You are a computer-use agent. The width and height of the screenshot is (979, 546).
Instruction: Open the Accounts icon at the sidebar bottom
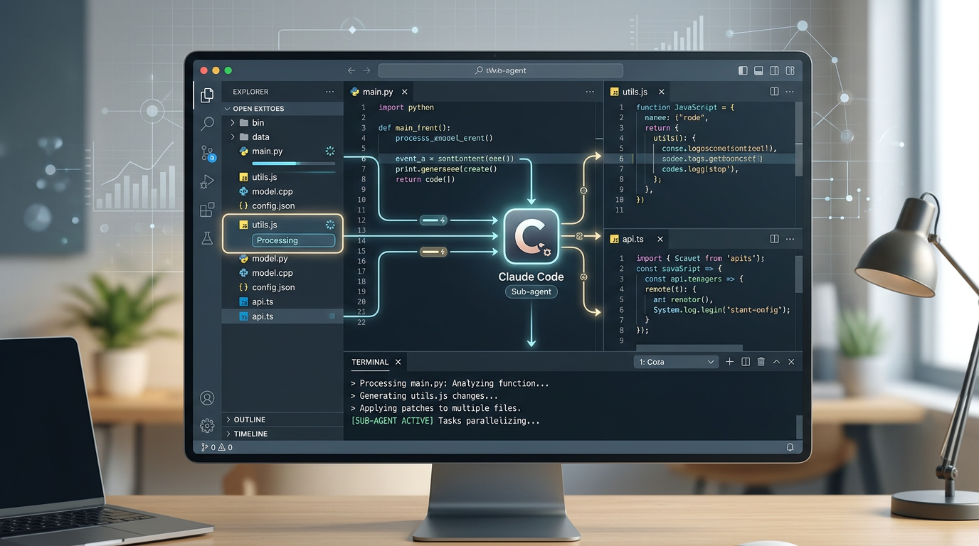point(207,398)
